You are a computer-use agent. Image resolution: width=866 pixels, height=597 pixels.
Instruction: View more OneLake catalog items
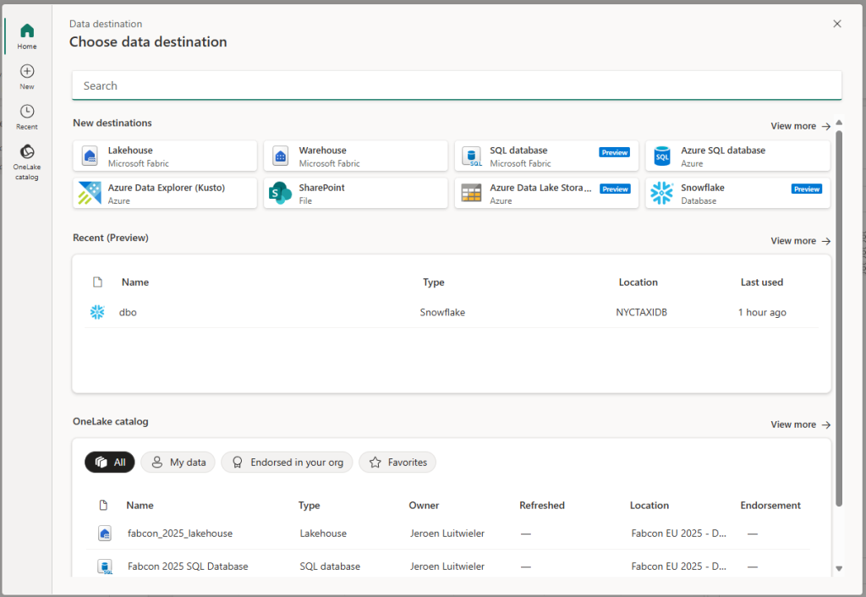pyautogui.click(x=800, y=424)
